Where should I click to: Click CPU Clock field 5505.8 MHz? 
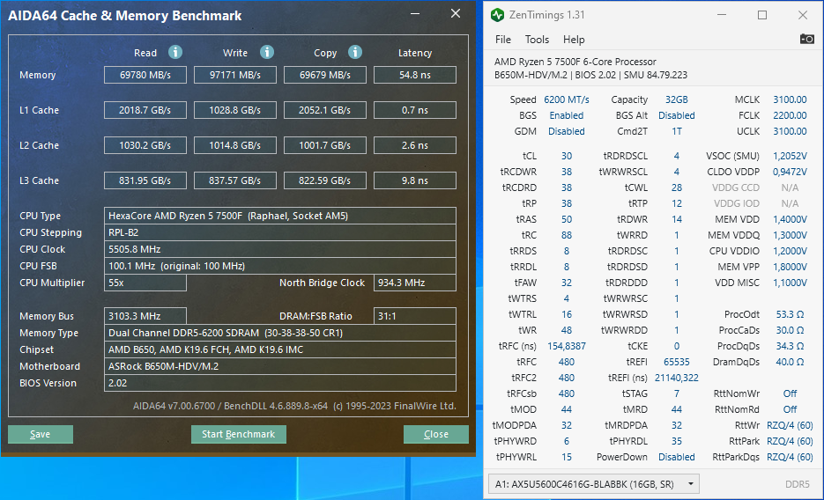point(280,249)
